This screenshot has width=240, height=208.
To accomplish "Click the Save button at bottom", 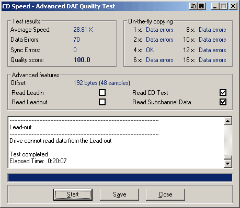I will pos(119,194).
